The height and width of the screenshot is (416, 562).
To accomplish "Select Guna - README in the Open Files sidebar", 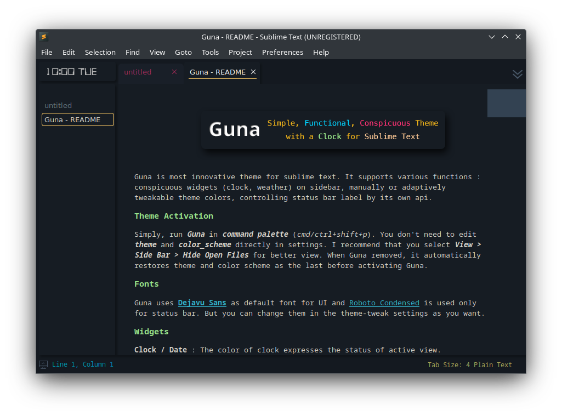I will click(77, 119).
